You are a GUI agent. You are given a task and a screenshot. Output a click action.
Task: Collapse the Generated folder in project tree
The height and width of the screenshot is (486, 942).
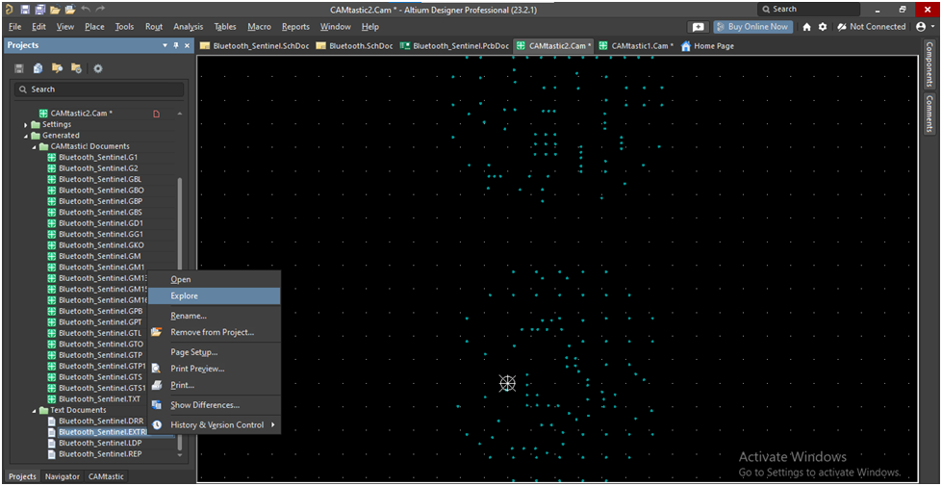coord(26,136)
